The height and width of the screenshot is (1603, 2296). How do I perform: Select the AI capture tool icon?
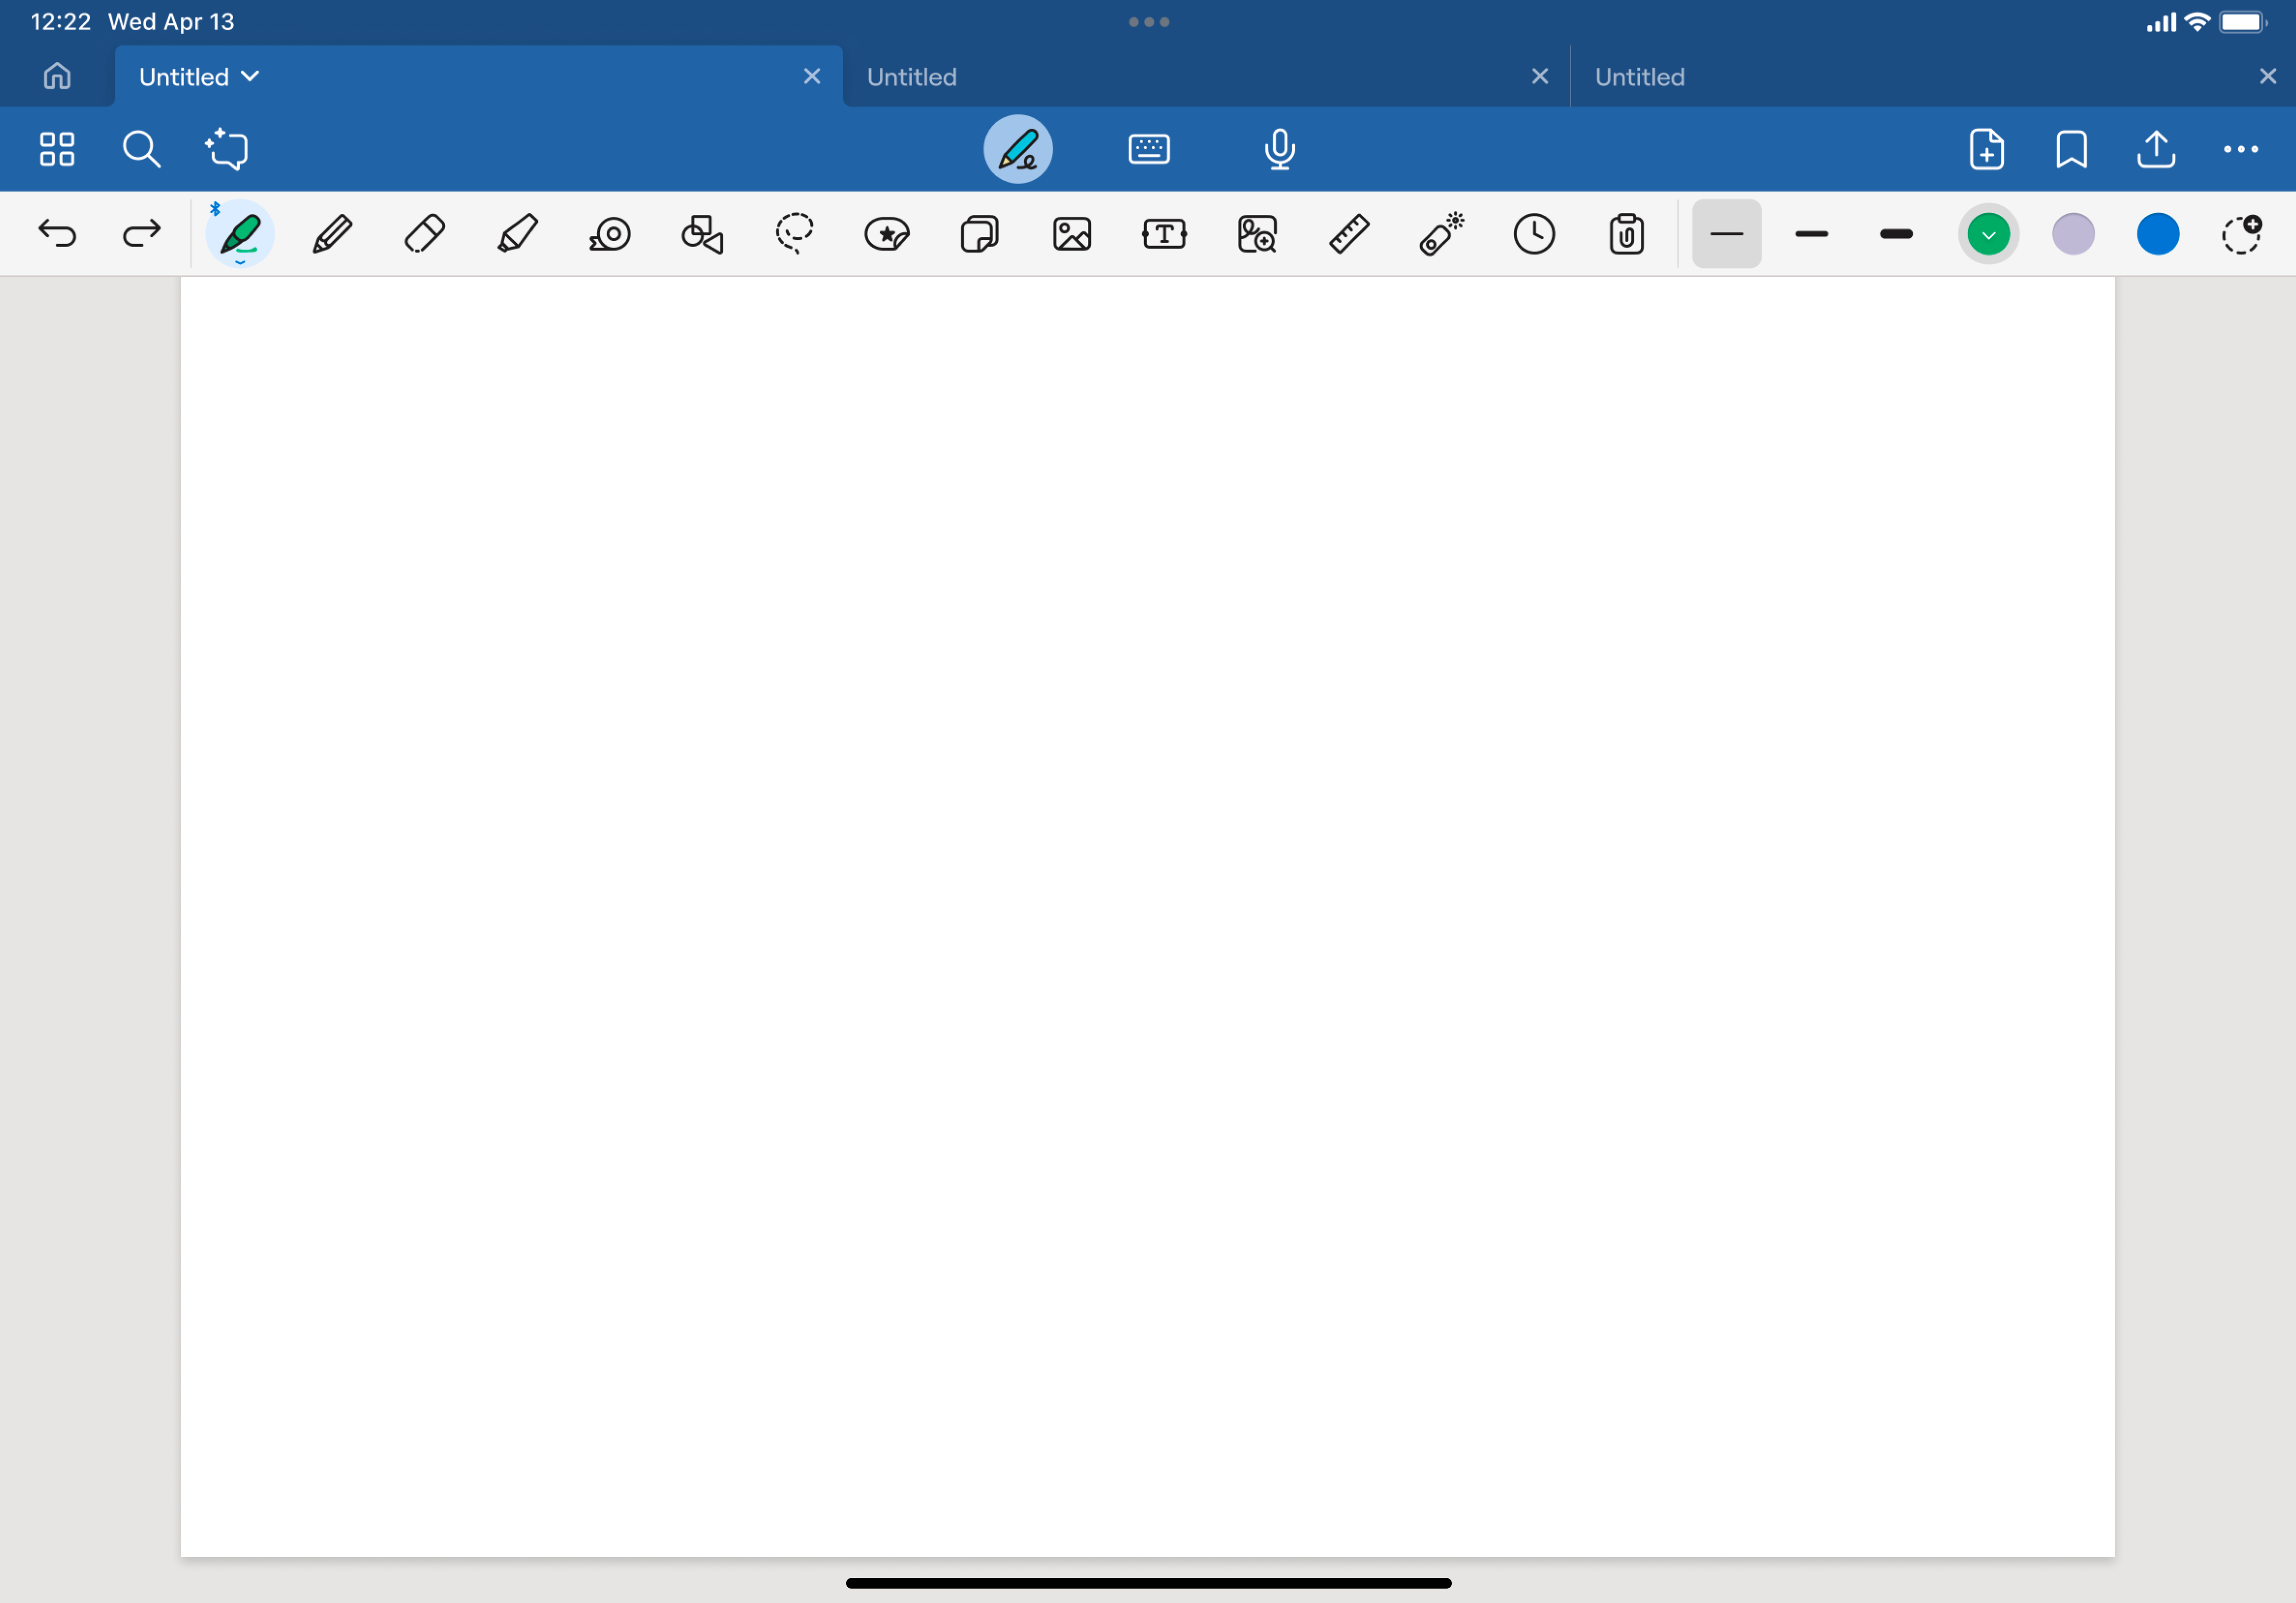(226, 150)
